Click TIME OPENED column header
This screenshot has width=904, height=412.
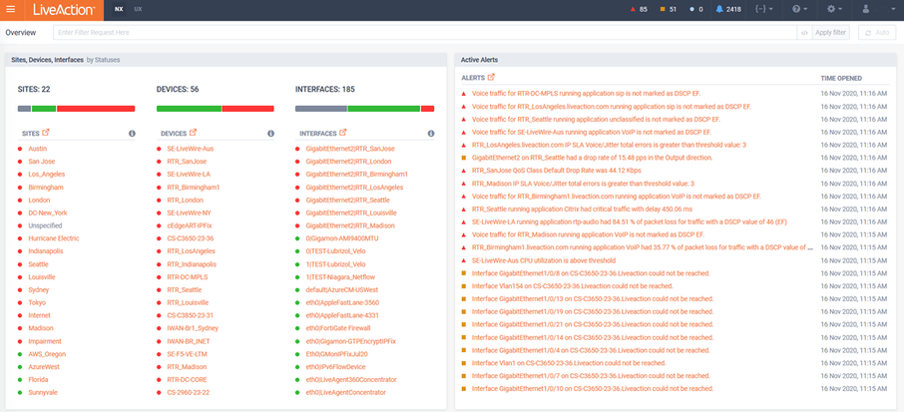click(841, 78)
